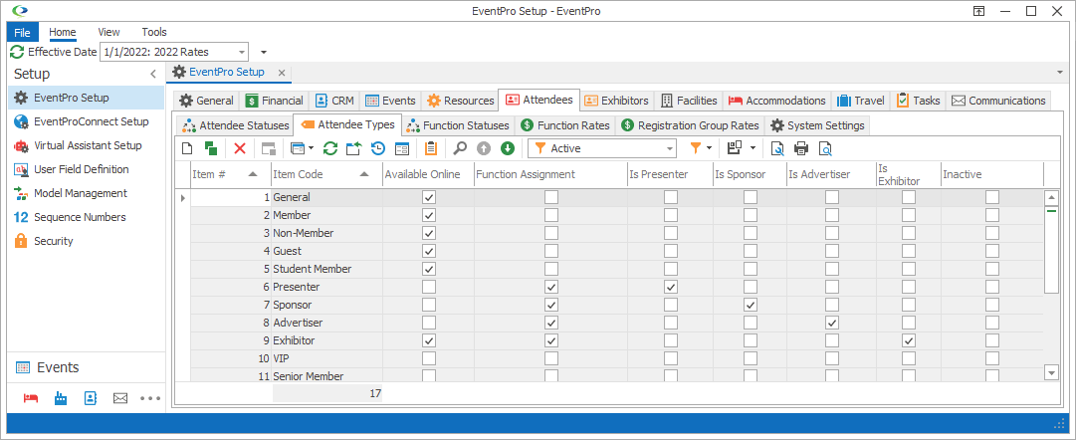1076x440 pixels.
Task: Toggle Available Online for Presenter row
Action: click(429, 287)
